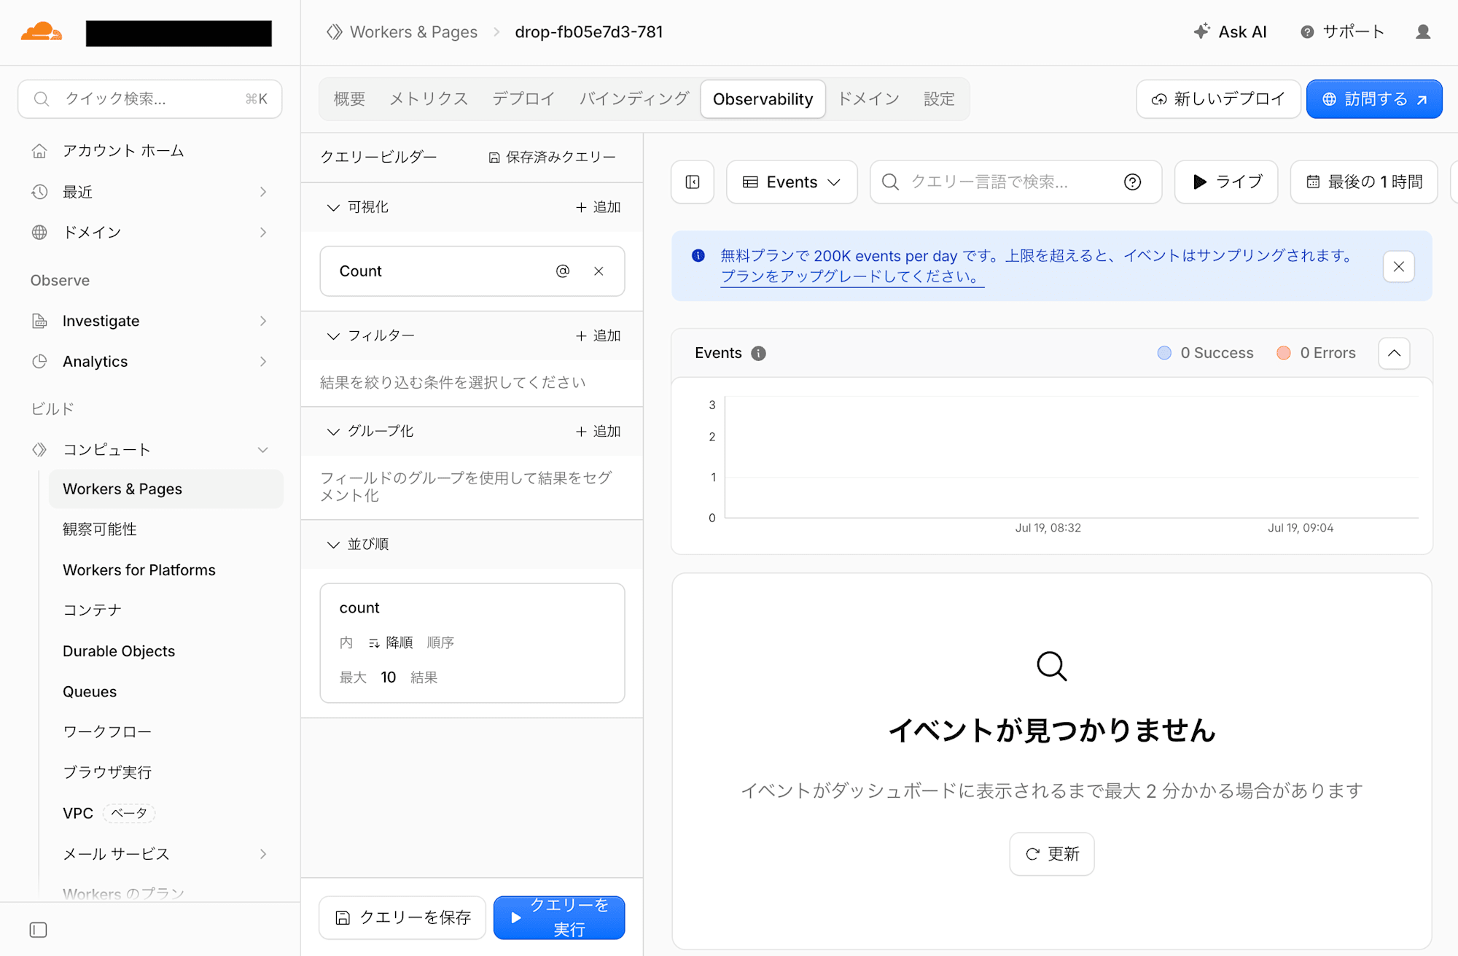Open コンテナ sidebar item
This screenshot has width=1458, height=956.
[93, 610]
